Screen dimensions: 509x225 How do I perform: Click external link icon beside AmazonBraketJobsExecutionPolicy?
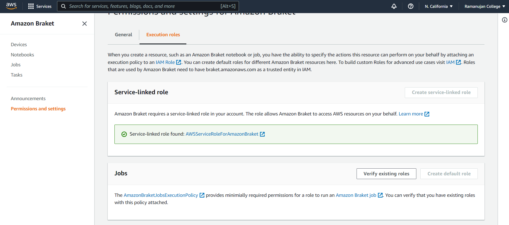[x=202, y=195]
